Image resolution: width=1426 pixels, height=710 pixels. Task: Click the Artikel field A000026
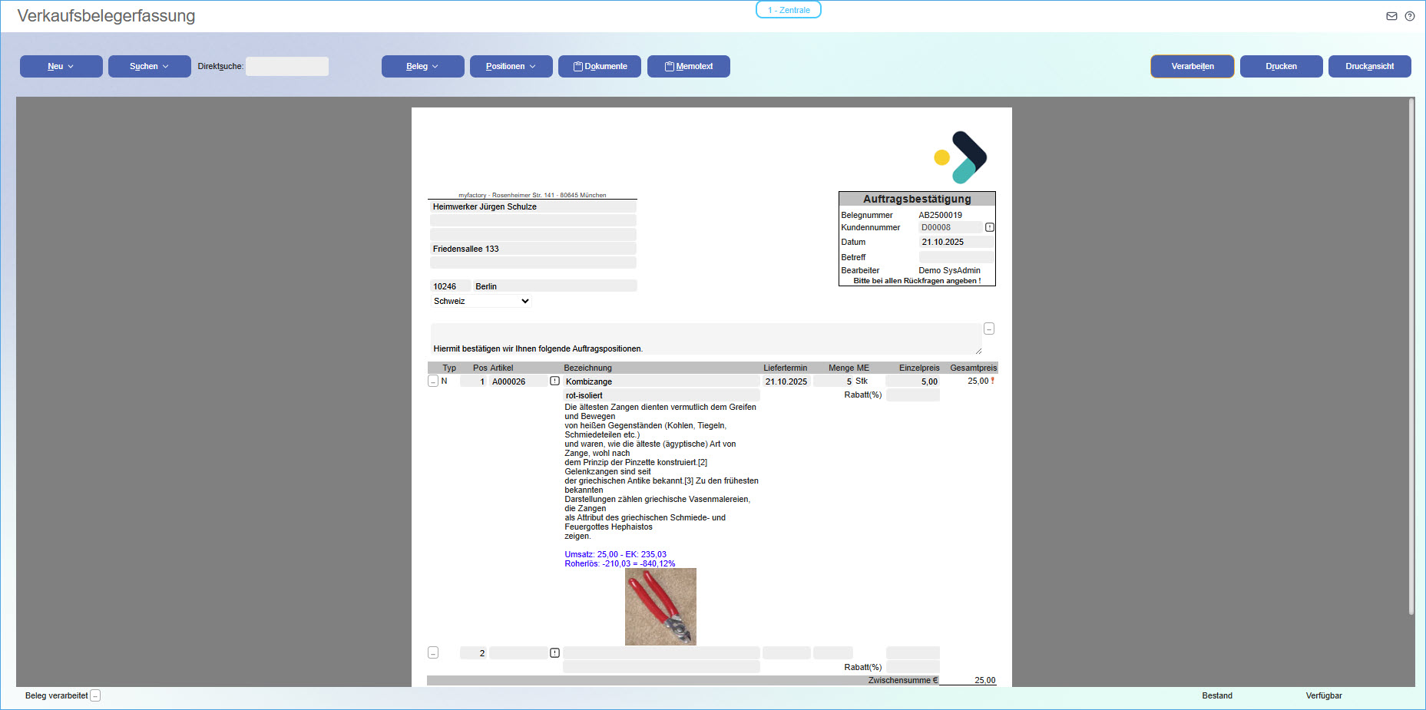click(x=518, y=381)
